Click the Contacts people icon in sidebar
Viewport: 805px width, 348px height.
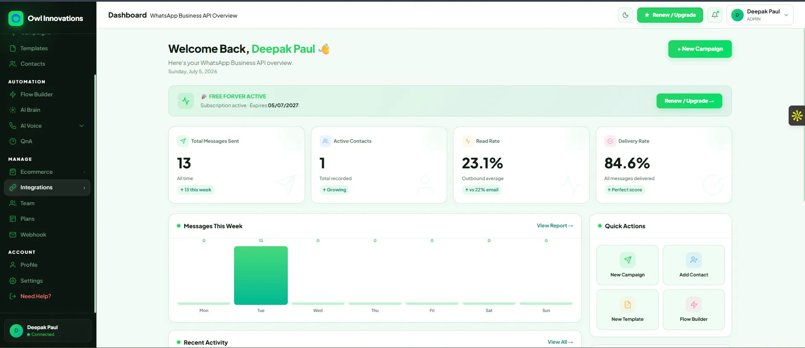click(13, 64)
